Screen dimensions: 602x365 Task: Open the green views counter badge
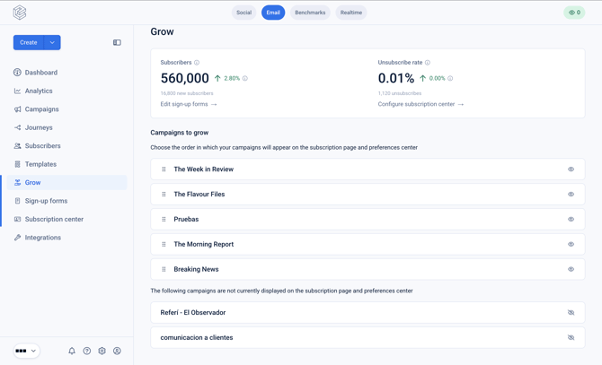coord(574,13)
